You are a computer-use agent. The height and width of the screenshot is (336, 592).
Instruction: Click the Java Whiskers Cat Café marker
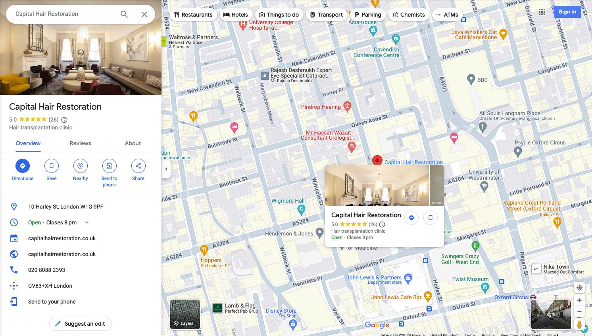503,34
